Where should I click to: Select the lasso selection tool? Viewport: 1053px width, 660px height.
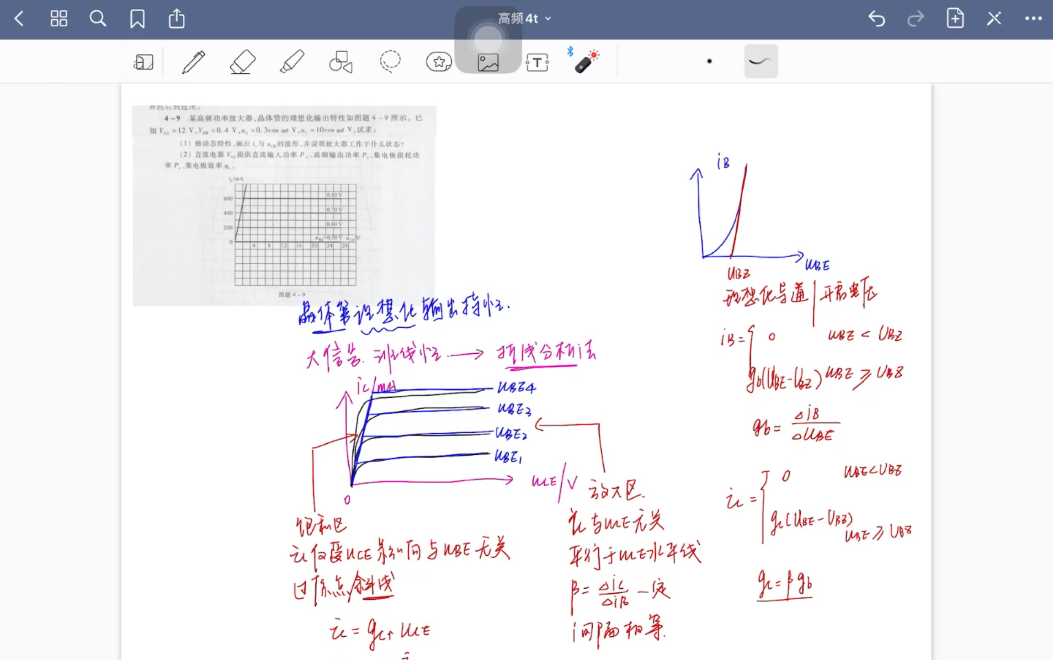(390, 61)
